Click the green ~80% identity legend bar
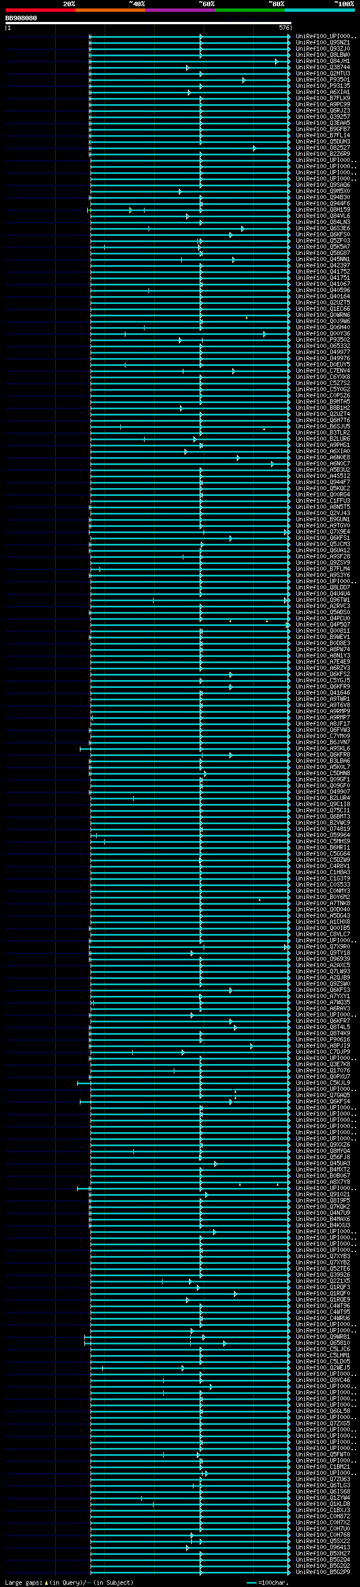Viewport: 360px width, 1587px height. click(250, 10)
